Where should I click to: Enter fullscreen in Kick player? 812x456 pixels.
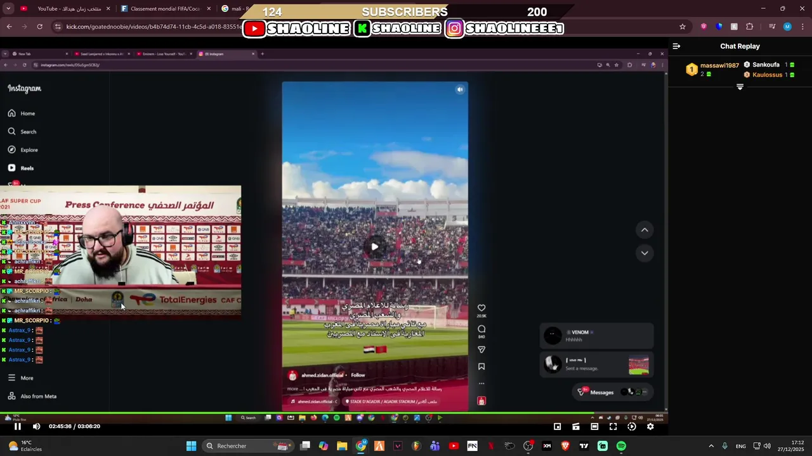(613, 426)
